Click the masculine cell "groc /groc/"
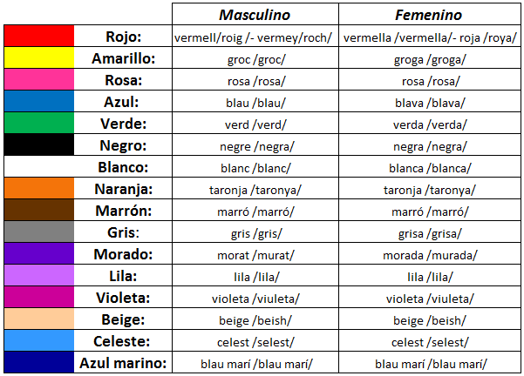This screenshot has height=376, width=524. (254, 59)
